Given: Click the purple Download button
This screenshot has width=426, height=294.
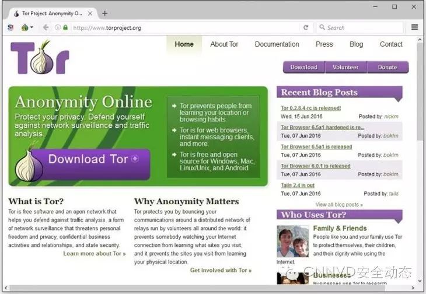Looking at the screenshot, I should tap(303, 67).
